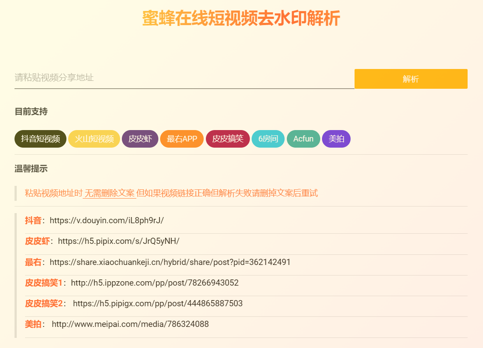The image size is (483, 348).
Task: Select the 抖音短视频 platform tag
Action: (x=40, y=139)
